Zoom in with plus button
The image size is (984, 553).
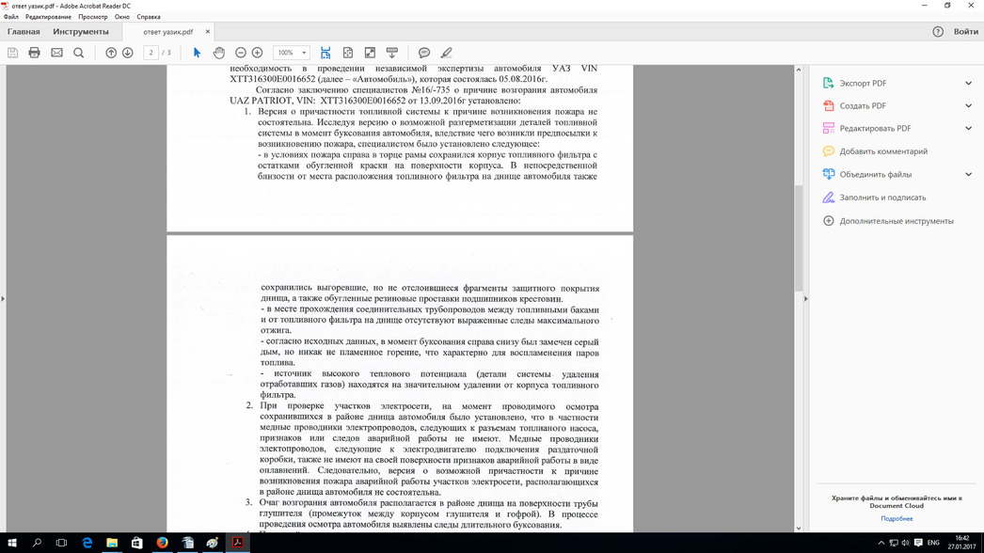tap(258, 53)
